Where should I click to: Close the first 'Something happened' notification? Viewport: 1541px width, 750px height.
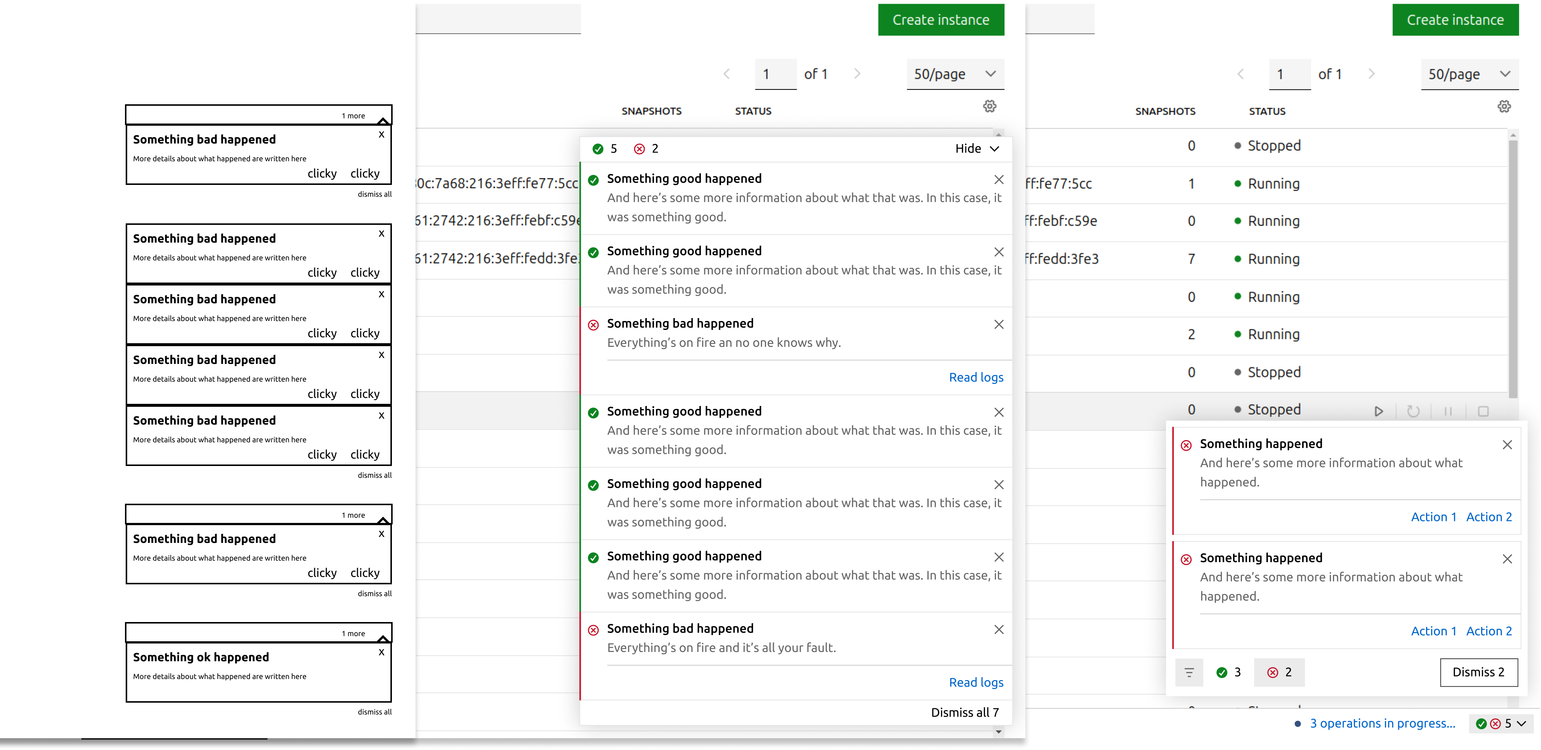[1507, 445]
